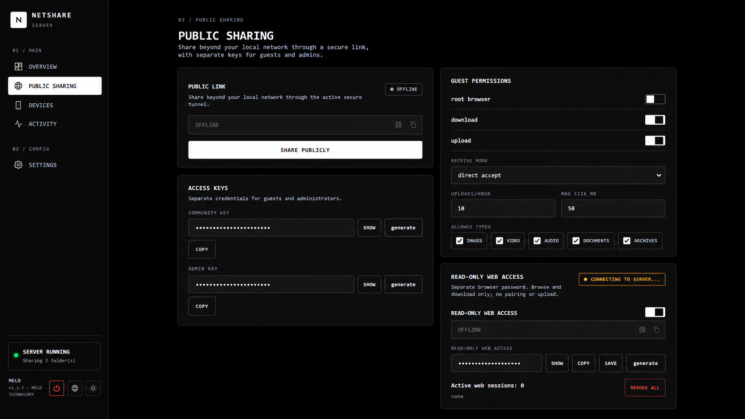Generate a new admin key
The image size is (745, 419).
[x=403, y=285]
